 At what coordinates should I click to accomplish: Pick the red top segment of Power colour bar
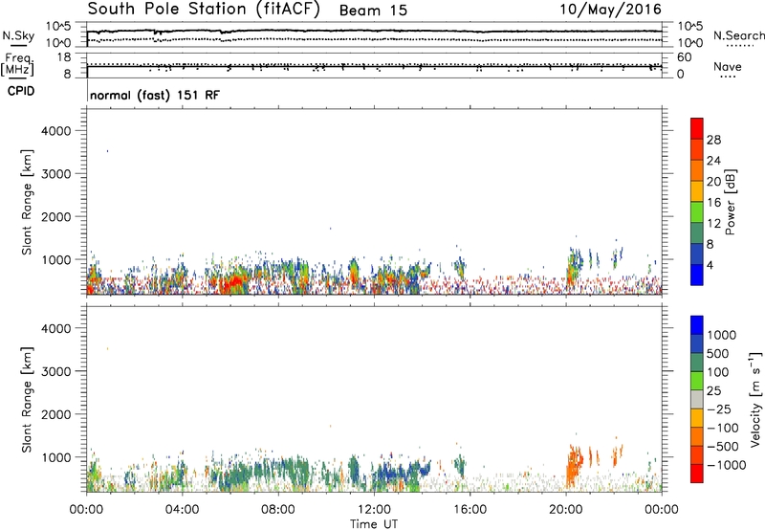(697, 128)
